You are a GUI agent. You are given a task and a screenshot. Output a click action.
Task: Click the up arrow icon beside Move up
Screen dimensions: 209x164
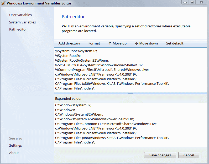pos(110,43)
